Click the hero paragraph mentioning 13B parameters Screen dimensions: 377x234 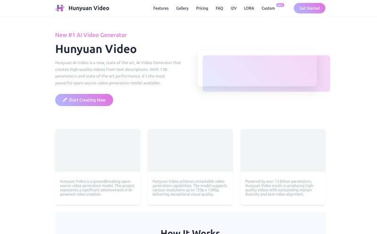coord(118,73)
